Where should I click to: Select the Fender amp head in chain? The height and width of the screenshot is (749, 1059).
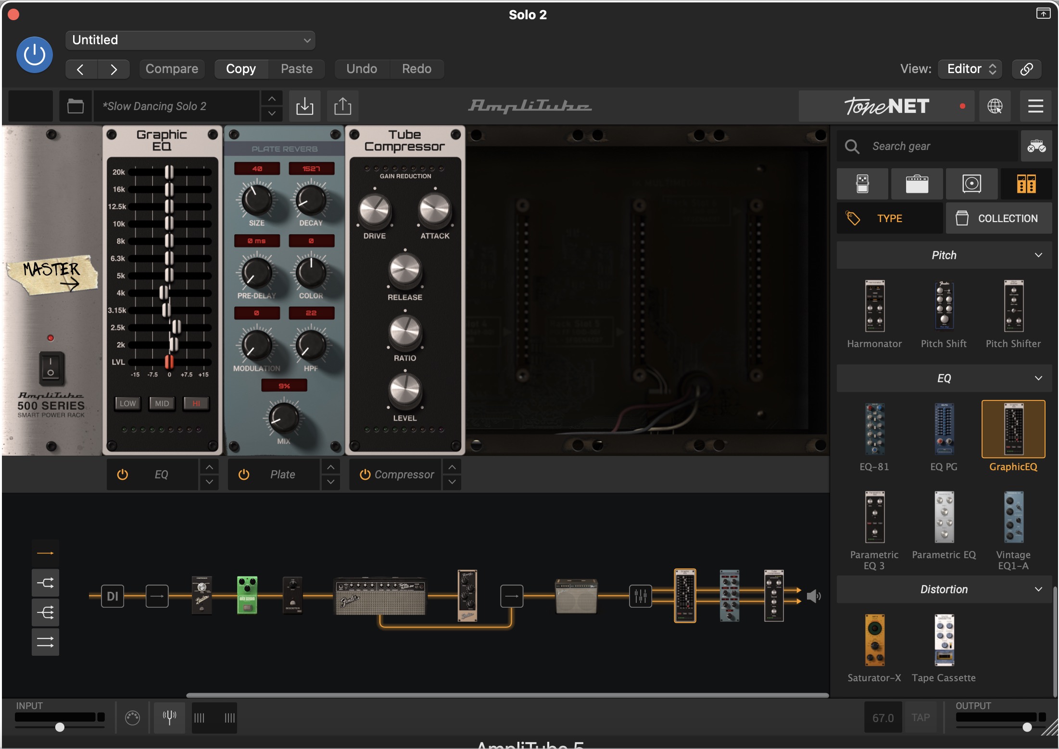click(x=380, y=596)
